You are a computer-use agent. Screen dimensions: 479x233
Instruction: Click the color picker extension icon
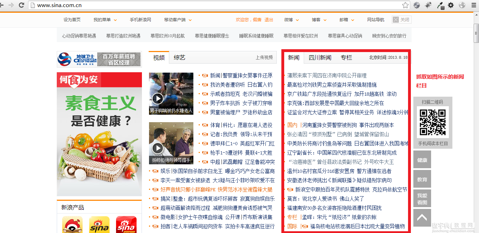tap(440, 5)
